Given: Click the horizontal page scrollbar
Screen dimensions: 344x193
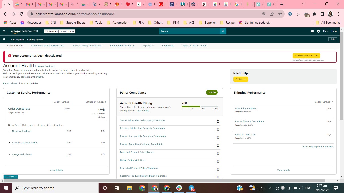Looking at the screenshot, I should [x=165, y=181].
